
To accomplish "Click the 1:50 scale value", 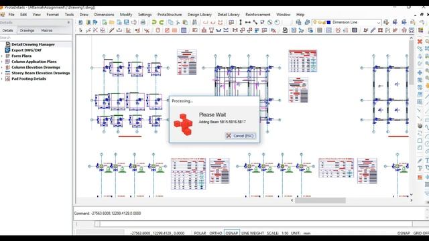I will [285, 233].
